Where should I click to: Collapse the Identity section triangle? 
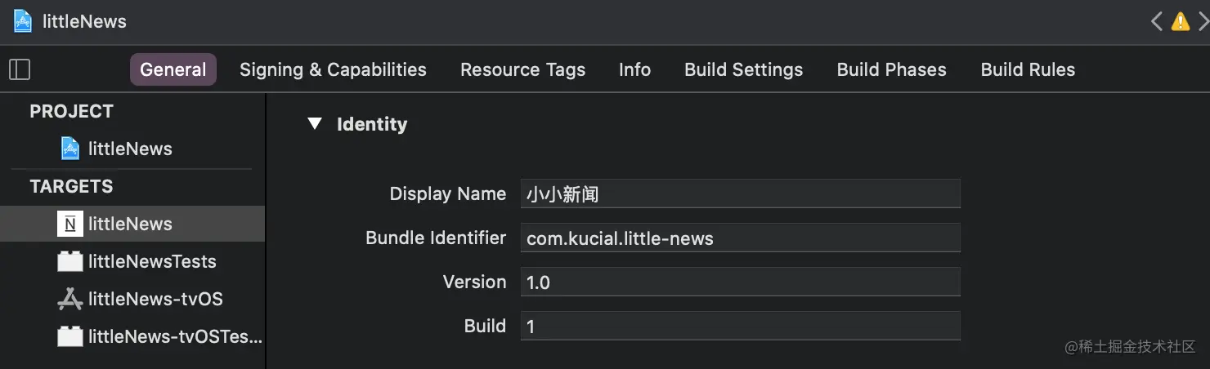(315, 124)
